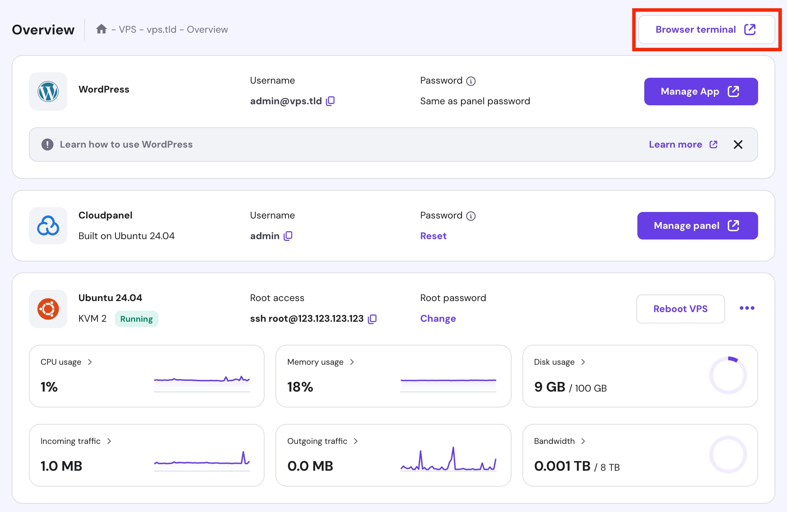Expand the Memory usage details
Screen dimensions: 787x512
352,362
